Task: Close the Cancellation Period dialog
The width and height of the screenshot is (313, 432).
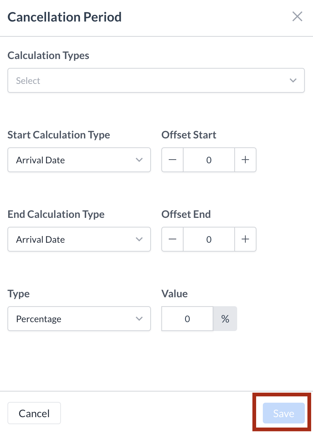Action: coord(297,17)
